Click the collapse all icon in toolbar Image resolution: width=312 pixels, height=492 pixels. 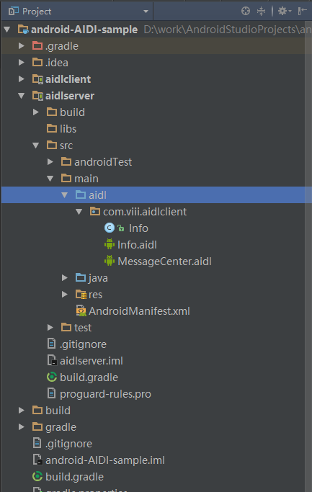[261, 12]
